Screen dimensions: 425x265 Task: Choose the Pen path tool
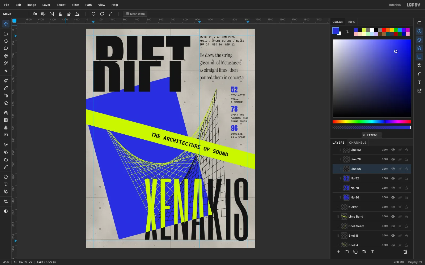(6, 192)
